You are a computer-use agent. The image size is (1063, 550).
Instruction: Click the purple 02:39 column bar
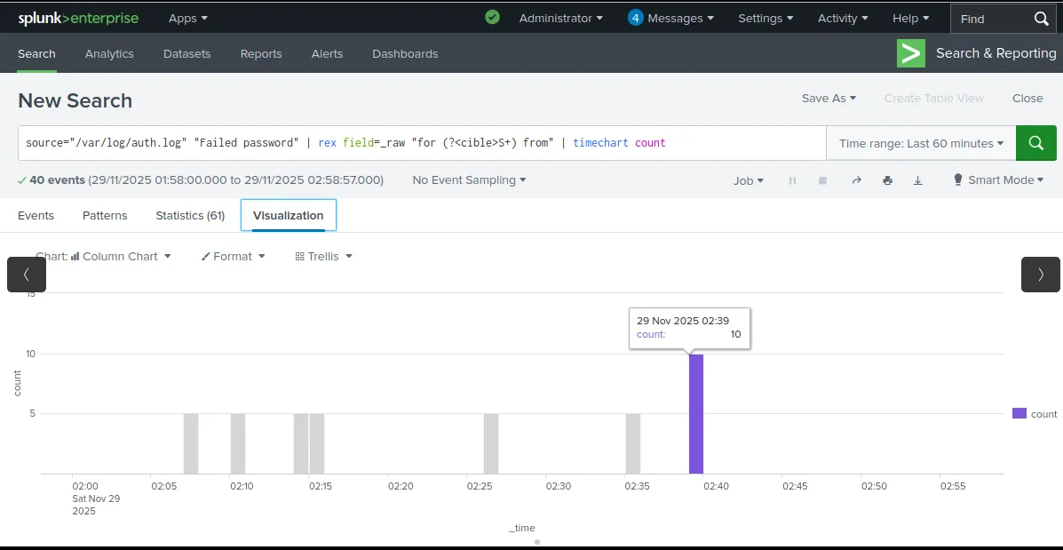coord(696,414)
